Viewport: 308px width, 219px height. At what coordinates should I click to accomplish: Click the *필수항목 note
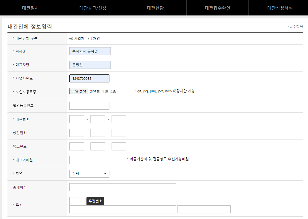(x=295, y=26)
